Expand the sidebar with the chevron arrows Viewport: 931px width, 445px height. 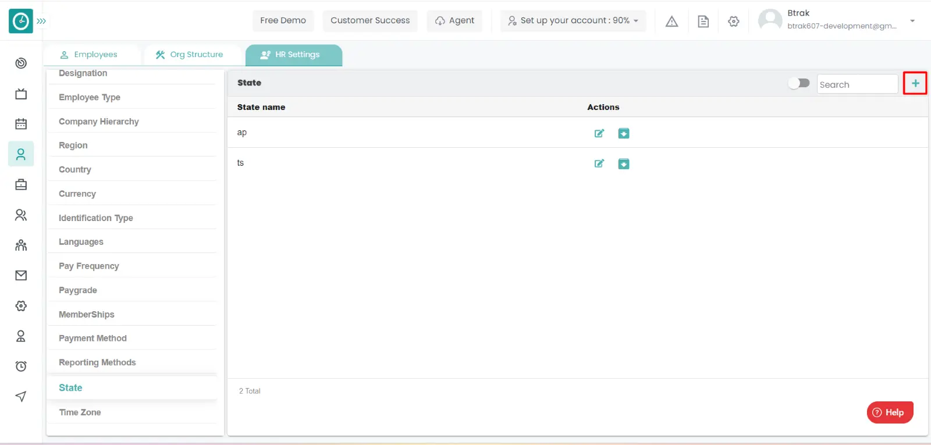(41, 21)
